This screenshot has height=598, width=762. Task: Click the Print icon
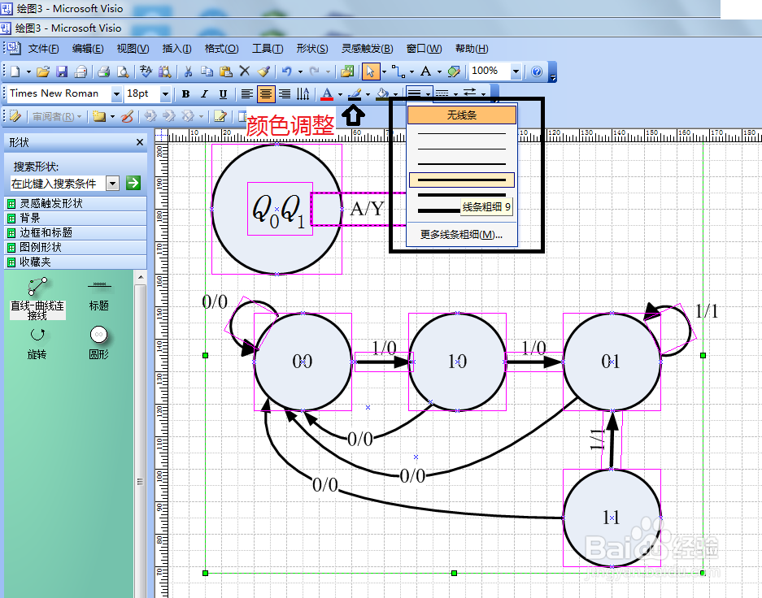(103, 71)
